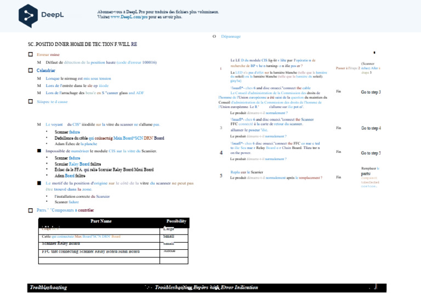Click the 'Calendrier' heading

pos(46,70)
